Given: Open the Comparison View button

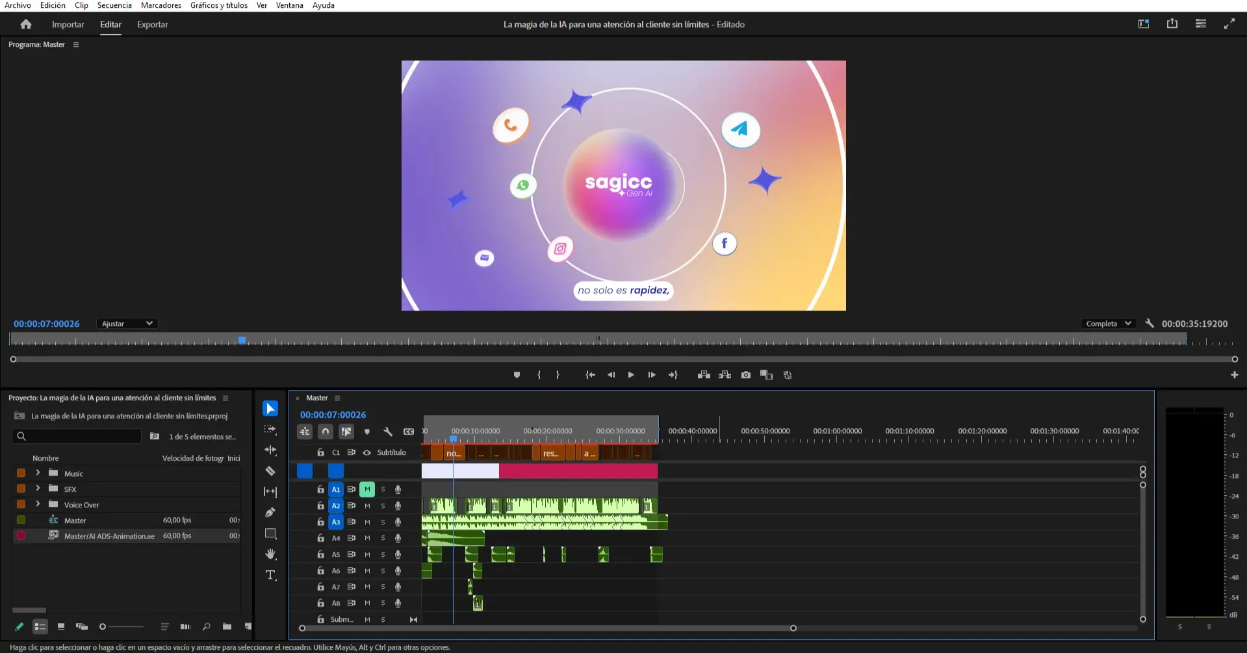Looking at the screenshot, I should point(767,375).
